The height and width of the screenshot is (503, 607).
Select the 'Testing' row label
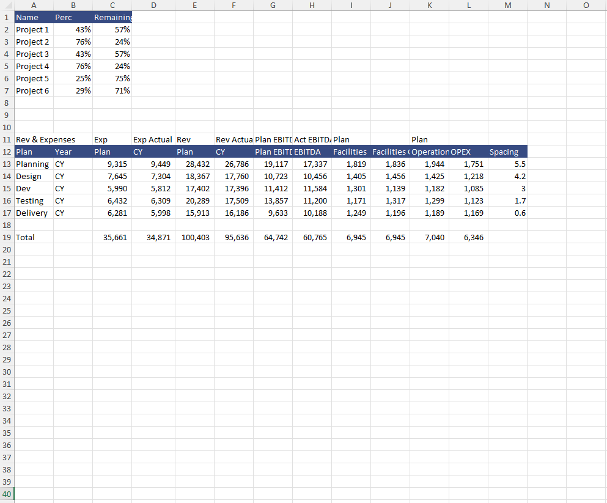34,201
